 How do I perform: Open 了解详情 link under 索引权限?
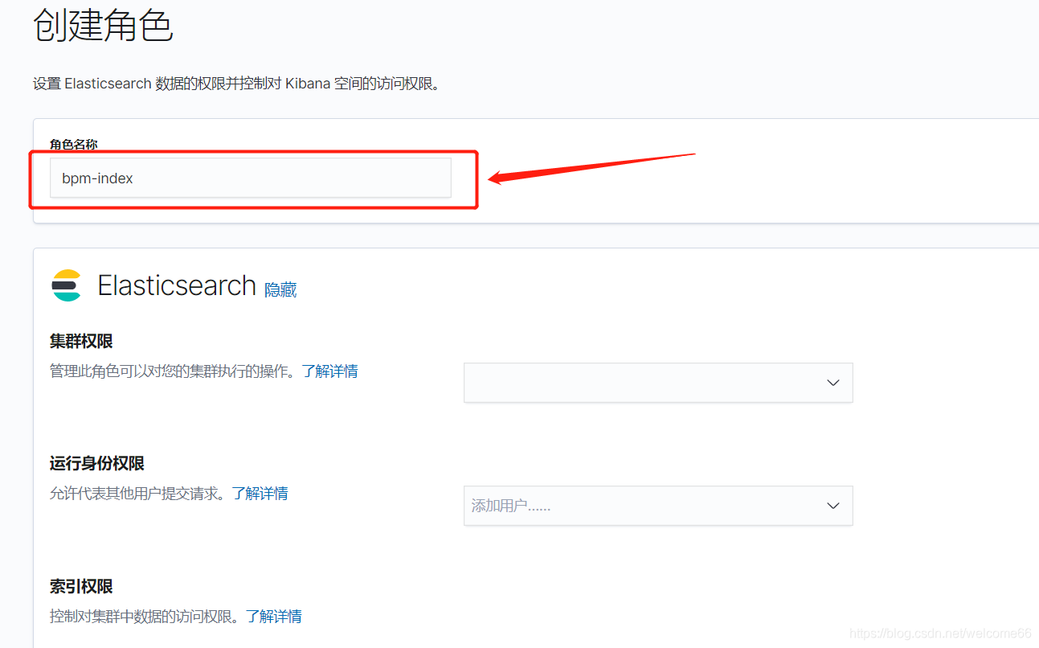point(274,617)
